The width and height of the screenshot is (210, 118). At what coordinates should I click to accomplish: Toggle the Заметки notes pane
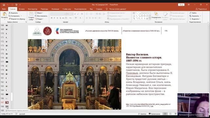pos(142,114)
